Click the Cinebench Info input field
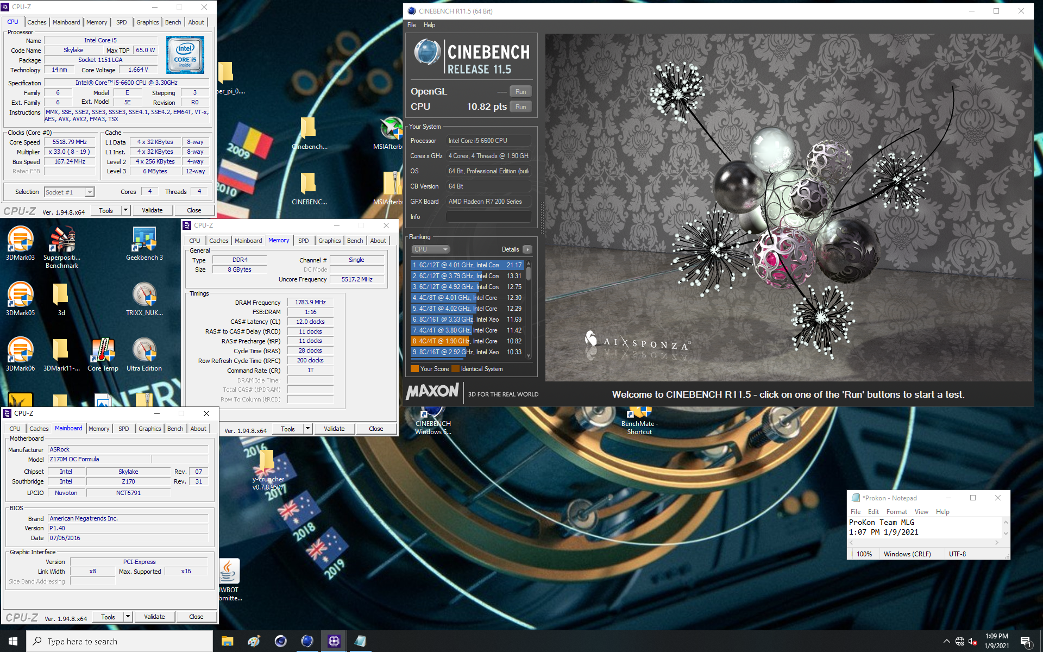Image resolution: width=1043 pixels, height=652 pixels. 488,217
